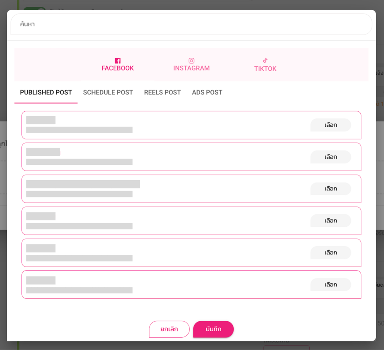Choose the fifth post via เลือก
The image size is (384, 350).
[x=330, y=253]
